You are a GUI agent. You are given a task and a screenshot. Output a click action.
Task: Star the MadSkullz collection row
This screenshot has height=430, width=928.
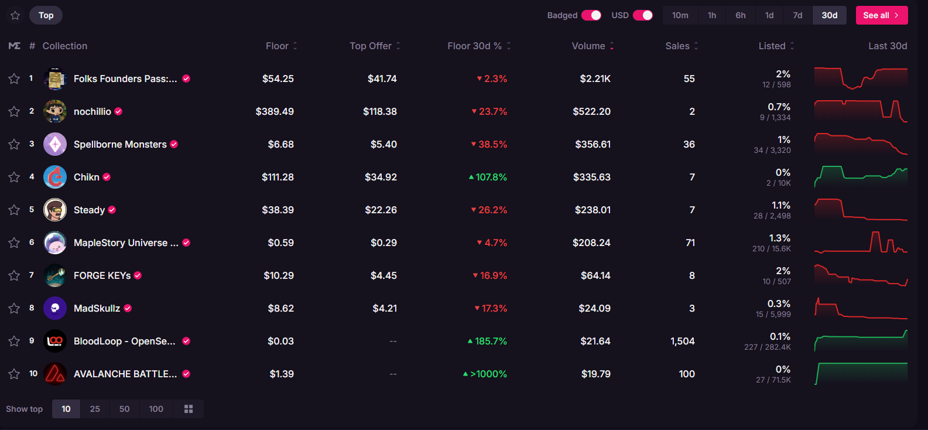point(14,308)
